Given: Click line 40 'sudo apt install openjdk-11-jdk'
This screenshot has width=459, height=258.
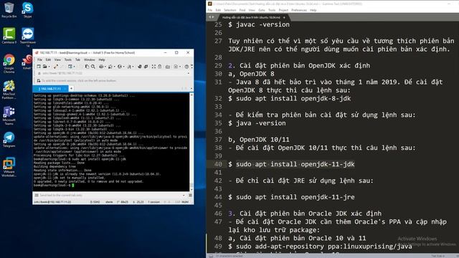Looking at the screenshot, I should click(x=295, y=164).
